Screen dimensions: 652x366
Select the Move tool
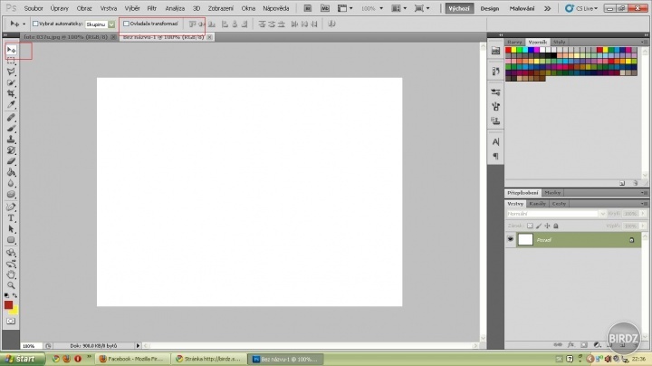click(x=11, y=50)
